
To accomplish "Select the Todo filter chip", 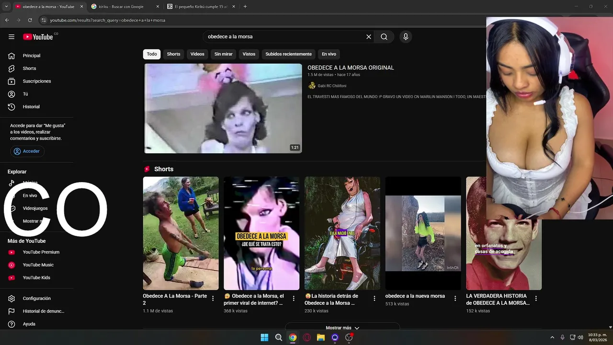I will click(152, 54).
